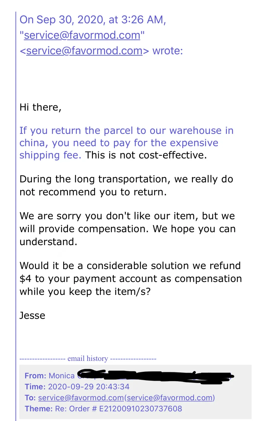Select the order number E21200910230737608
Viewport: 267px width, 421px height.
141,409
